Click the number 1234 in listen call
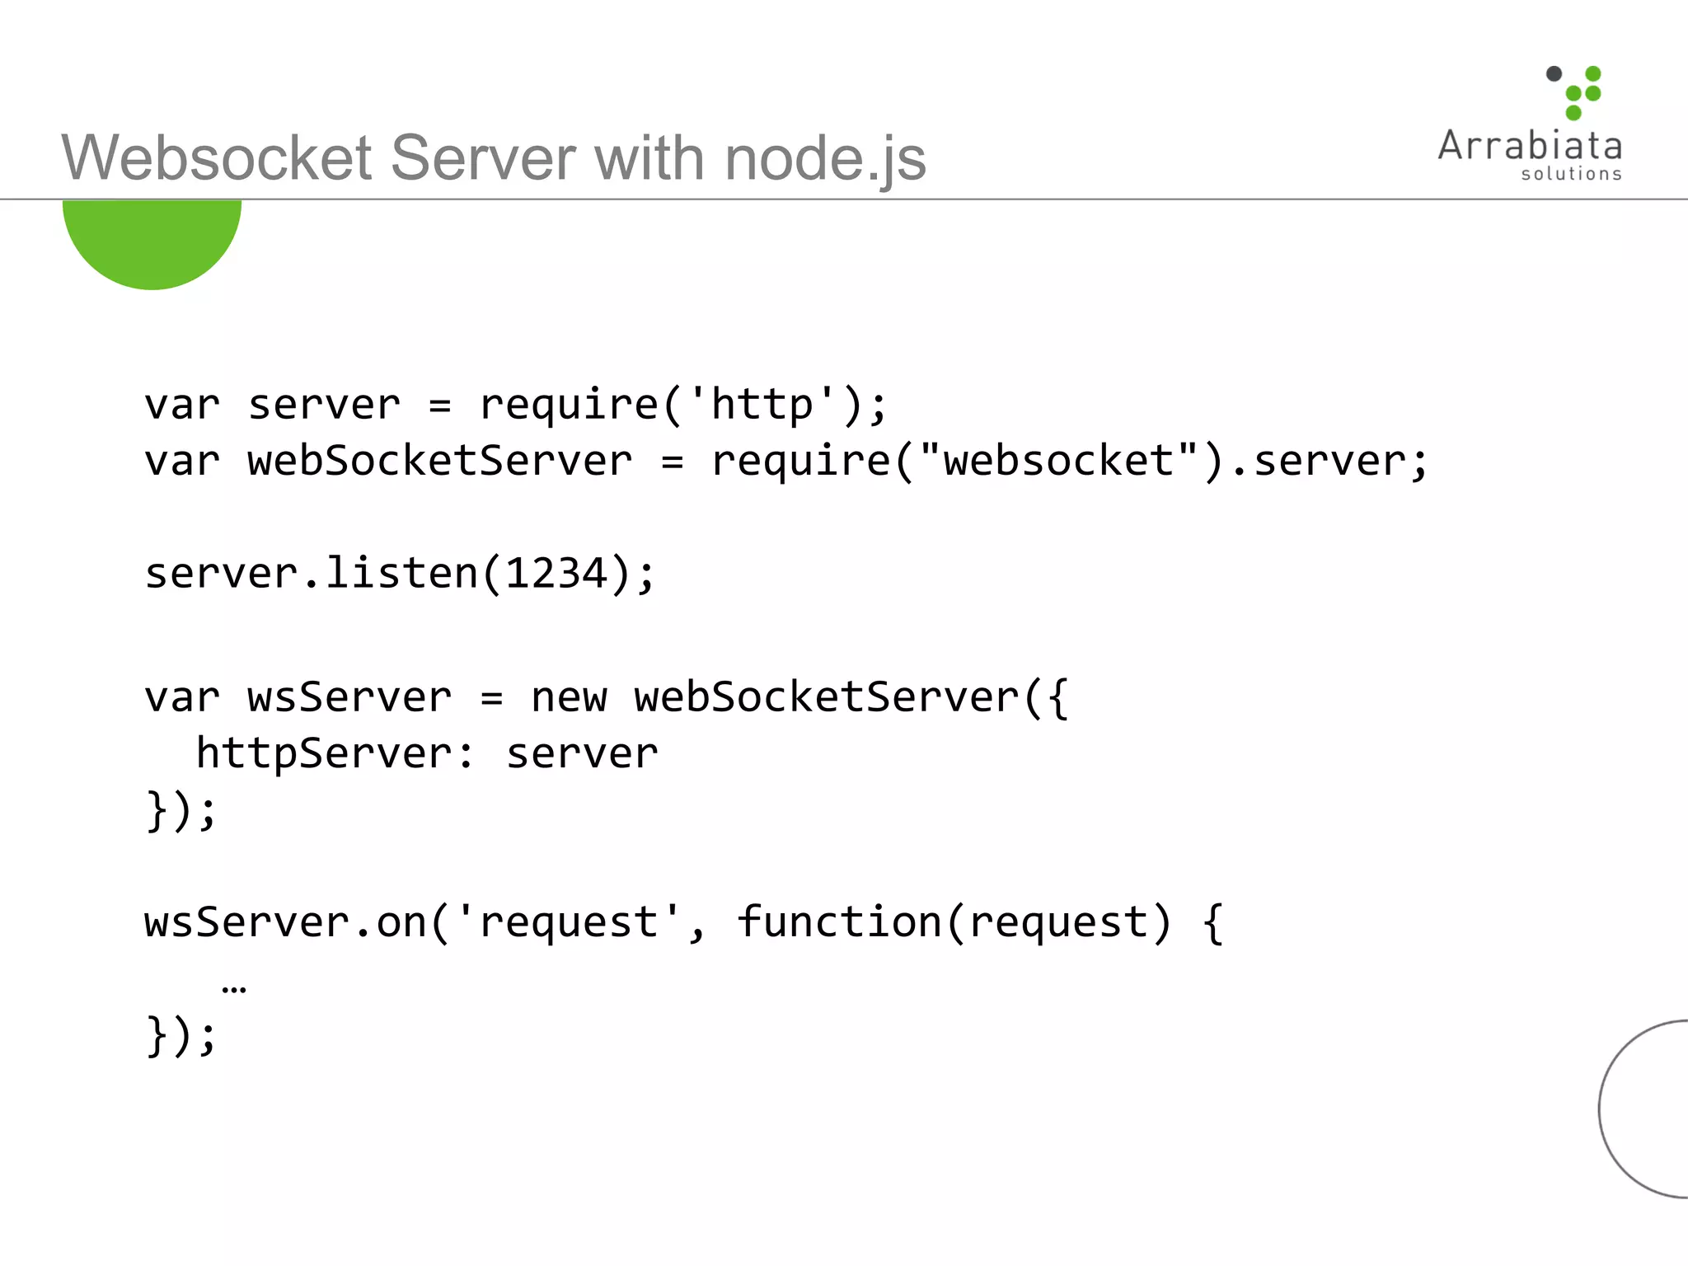Viewport: 1688px width, 1266px height. [556, 574]
